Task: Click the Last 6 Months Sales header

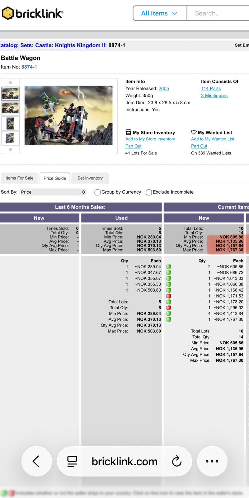Action: coord(80,207)
